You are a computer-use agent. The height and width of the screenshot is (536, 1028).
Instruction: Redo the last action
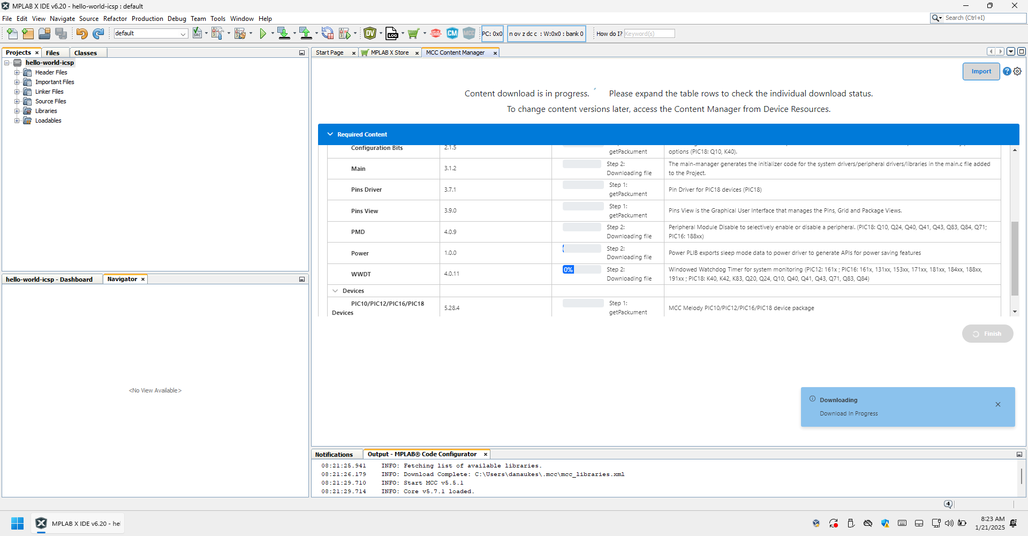point(98,34)
